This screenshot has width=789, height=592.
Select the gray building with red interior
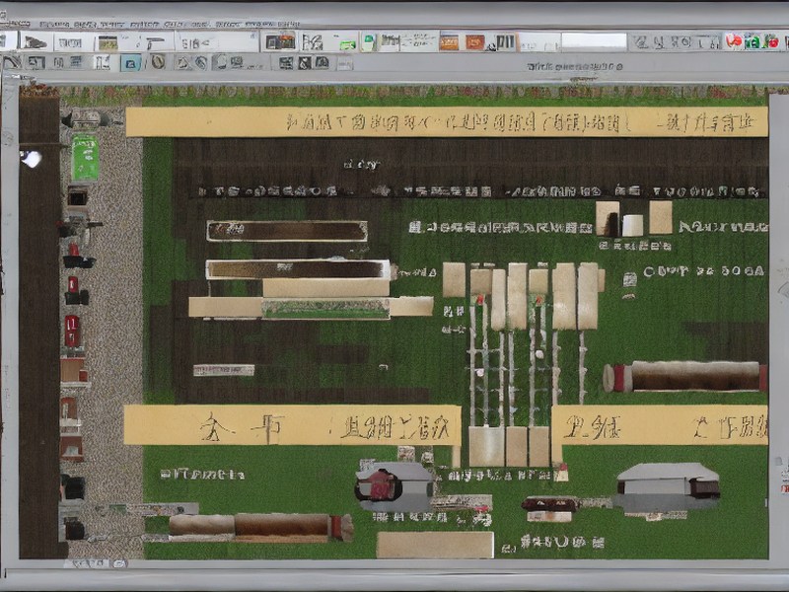point(394,486)
